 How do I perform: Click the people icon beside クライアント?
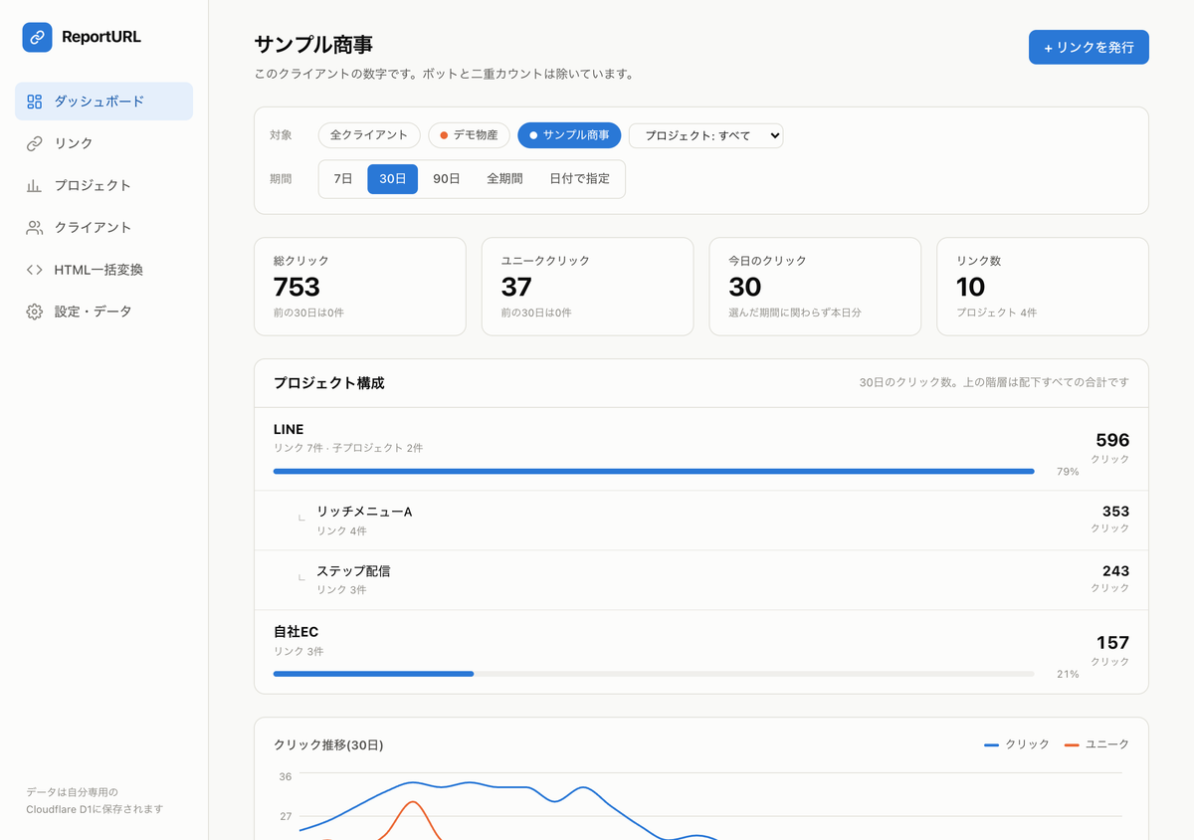tap(35, 228)
